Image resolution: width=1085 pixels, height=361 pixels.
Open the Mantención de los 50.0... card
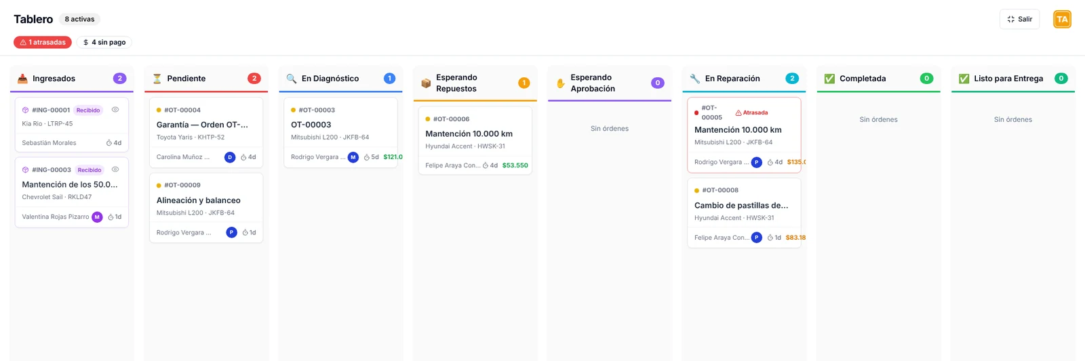click(x=72, y=193)
